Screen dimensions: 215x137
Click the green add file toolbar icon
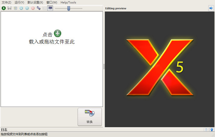[x=4, y=8]
